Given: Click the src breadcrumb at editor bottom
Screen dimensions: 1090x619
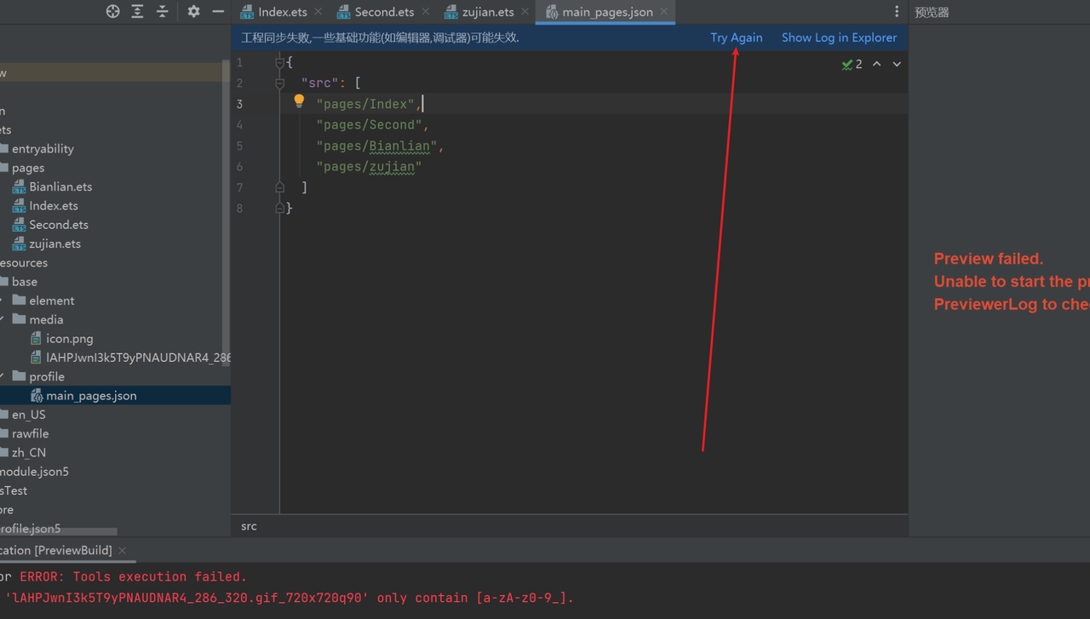Looking at the screenshot, I should pyautogui.click(x=249, y=526).
